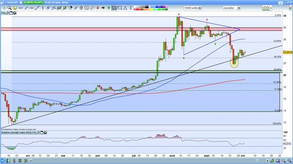
Task: Open the 10000 unités dropdown
Action: [x=200, y=8]
